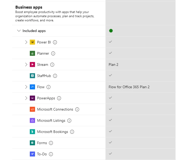Viewport: 176px width, 160px height.
Task: Open the info tooltip for Planner
Action: (x=53, y=53)
